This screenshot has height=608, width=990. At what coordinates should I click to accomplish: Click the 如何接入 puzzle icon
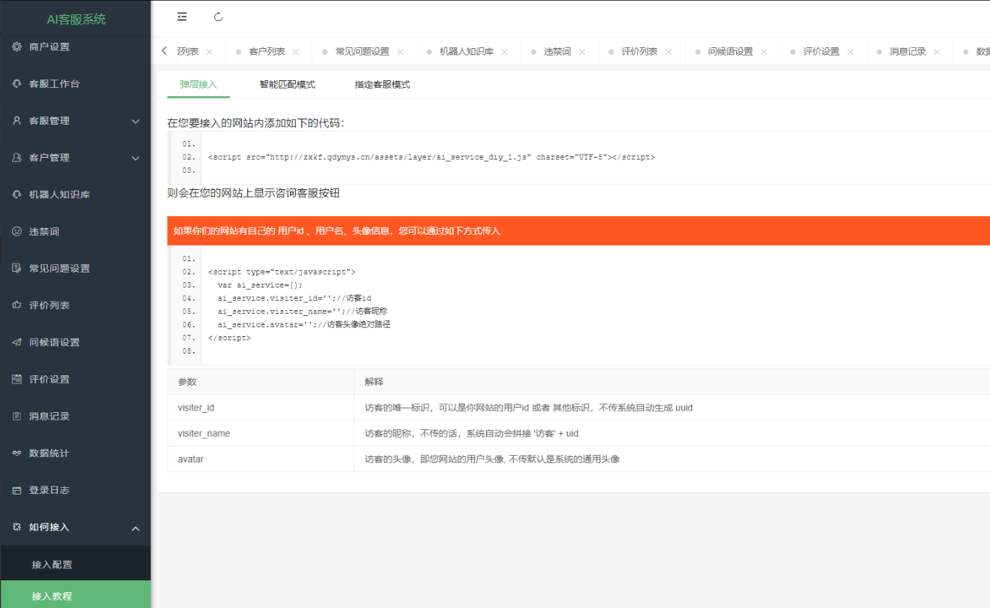[17, 527]
